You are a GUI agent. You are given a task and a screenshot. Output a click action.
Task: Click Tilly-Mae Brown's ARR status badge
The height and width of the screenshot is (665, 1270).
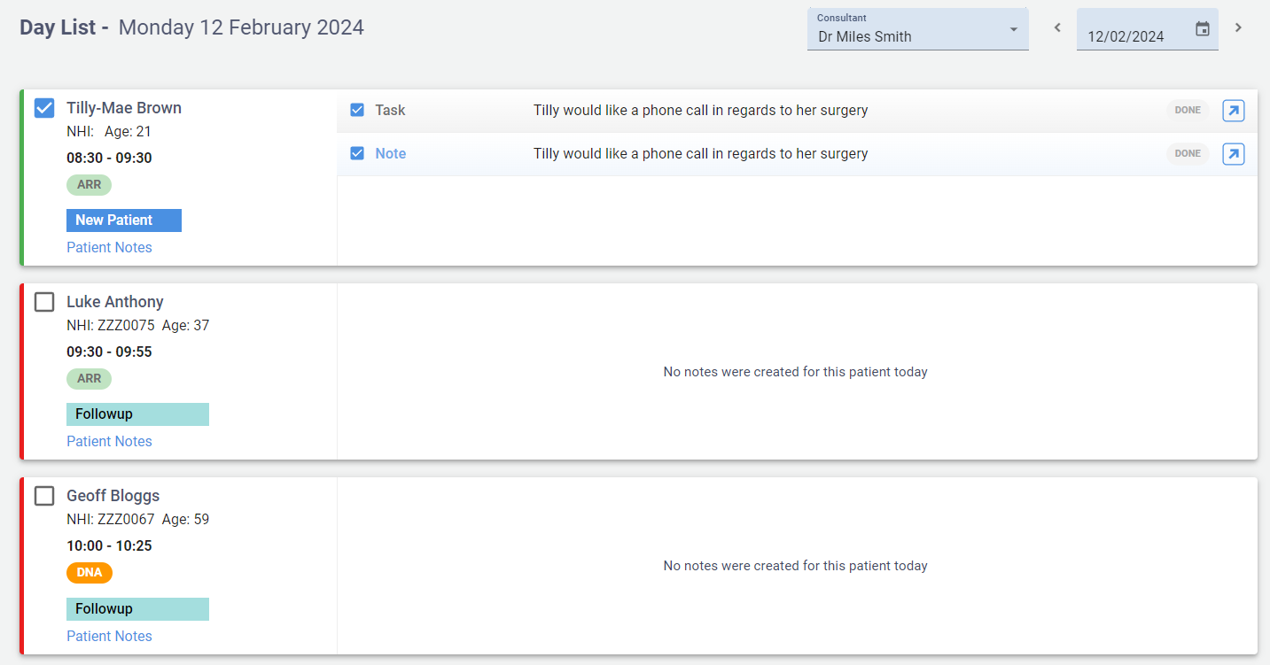[89, 185]
